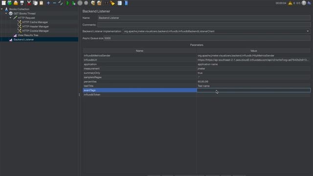This screenshot has width=313, height=176.
Task: Select HTTP Request in the tree
Action: point(26,18)
